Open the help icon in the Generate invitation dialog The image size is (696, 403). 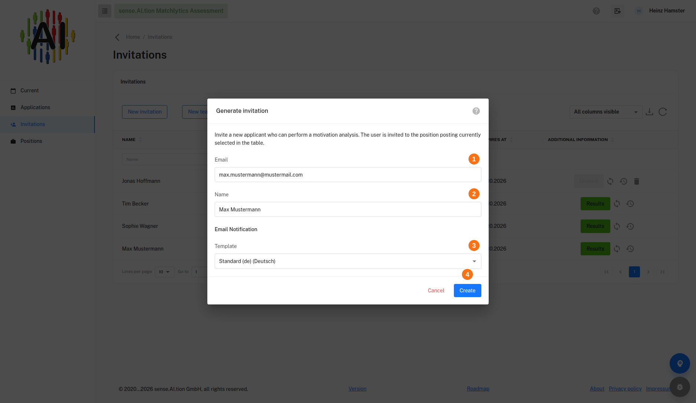pyautogui.click(x=476, y=111)
